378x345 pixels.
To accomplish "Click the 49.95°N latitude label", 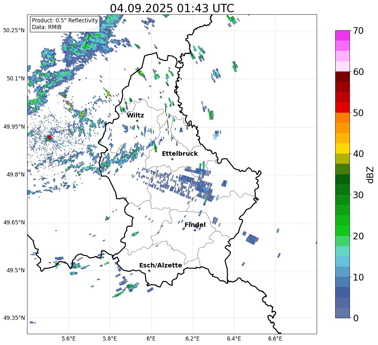I will pos(14,127).
